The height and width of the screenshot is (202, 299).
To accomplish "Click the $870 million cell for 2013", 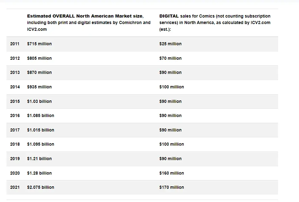I will point(39,72).
